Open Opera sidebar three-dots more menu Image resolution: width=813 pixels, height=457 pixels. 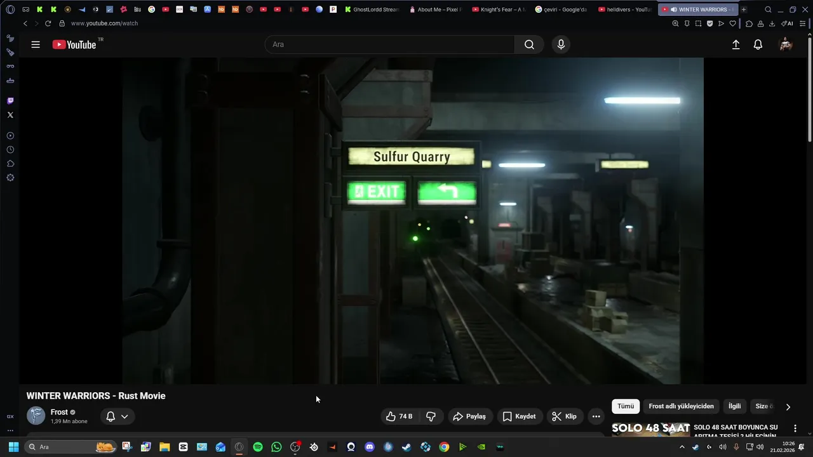coord(10,430)
